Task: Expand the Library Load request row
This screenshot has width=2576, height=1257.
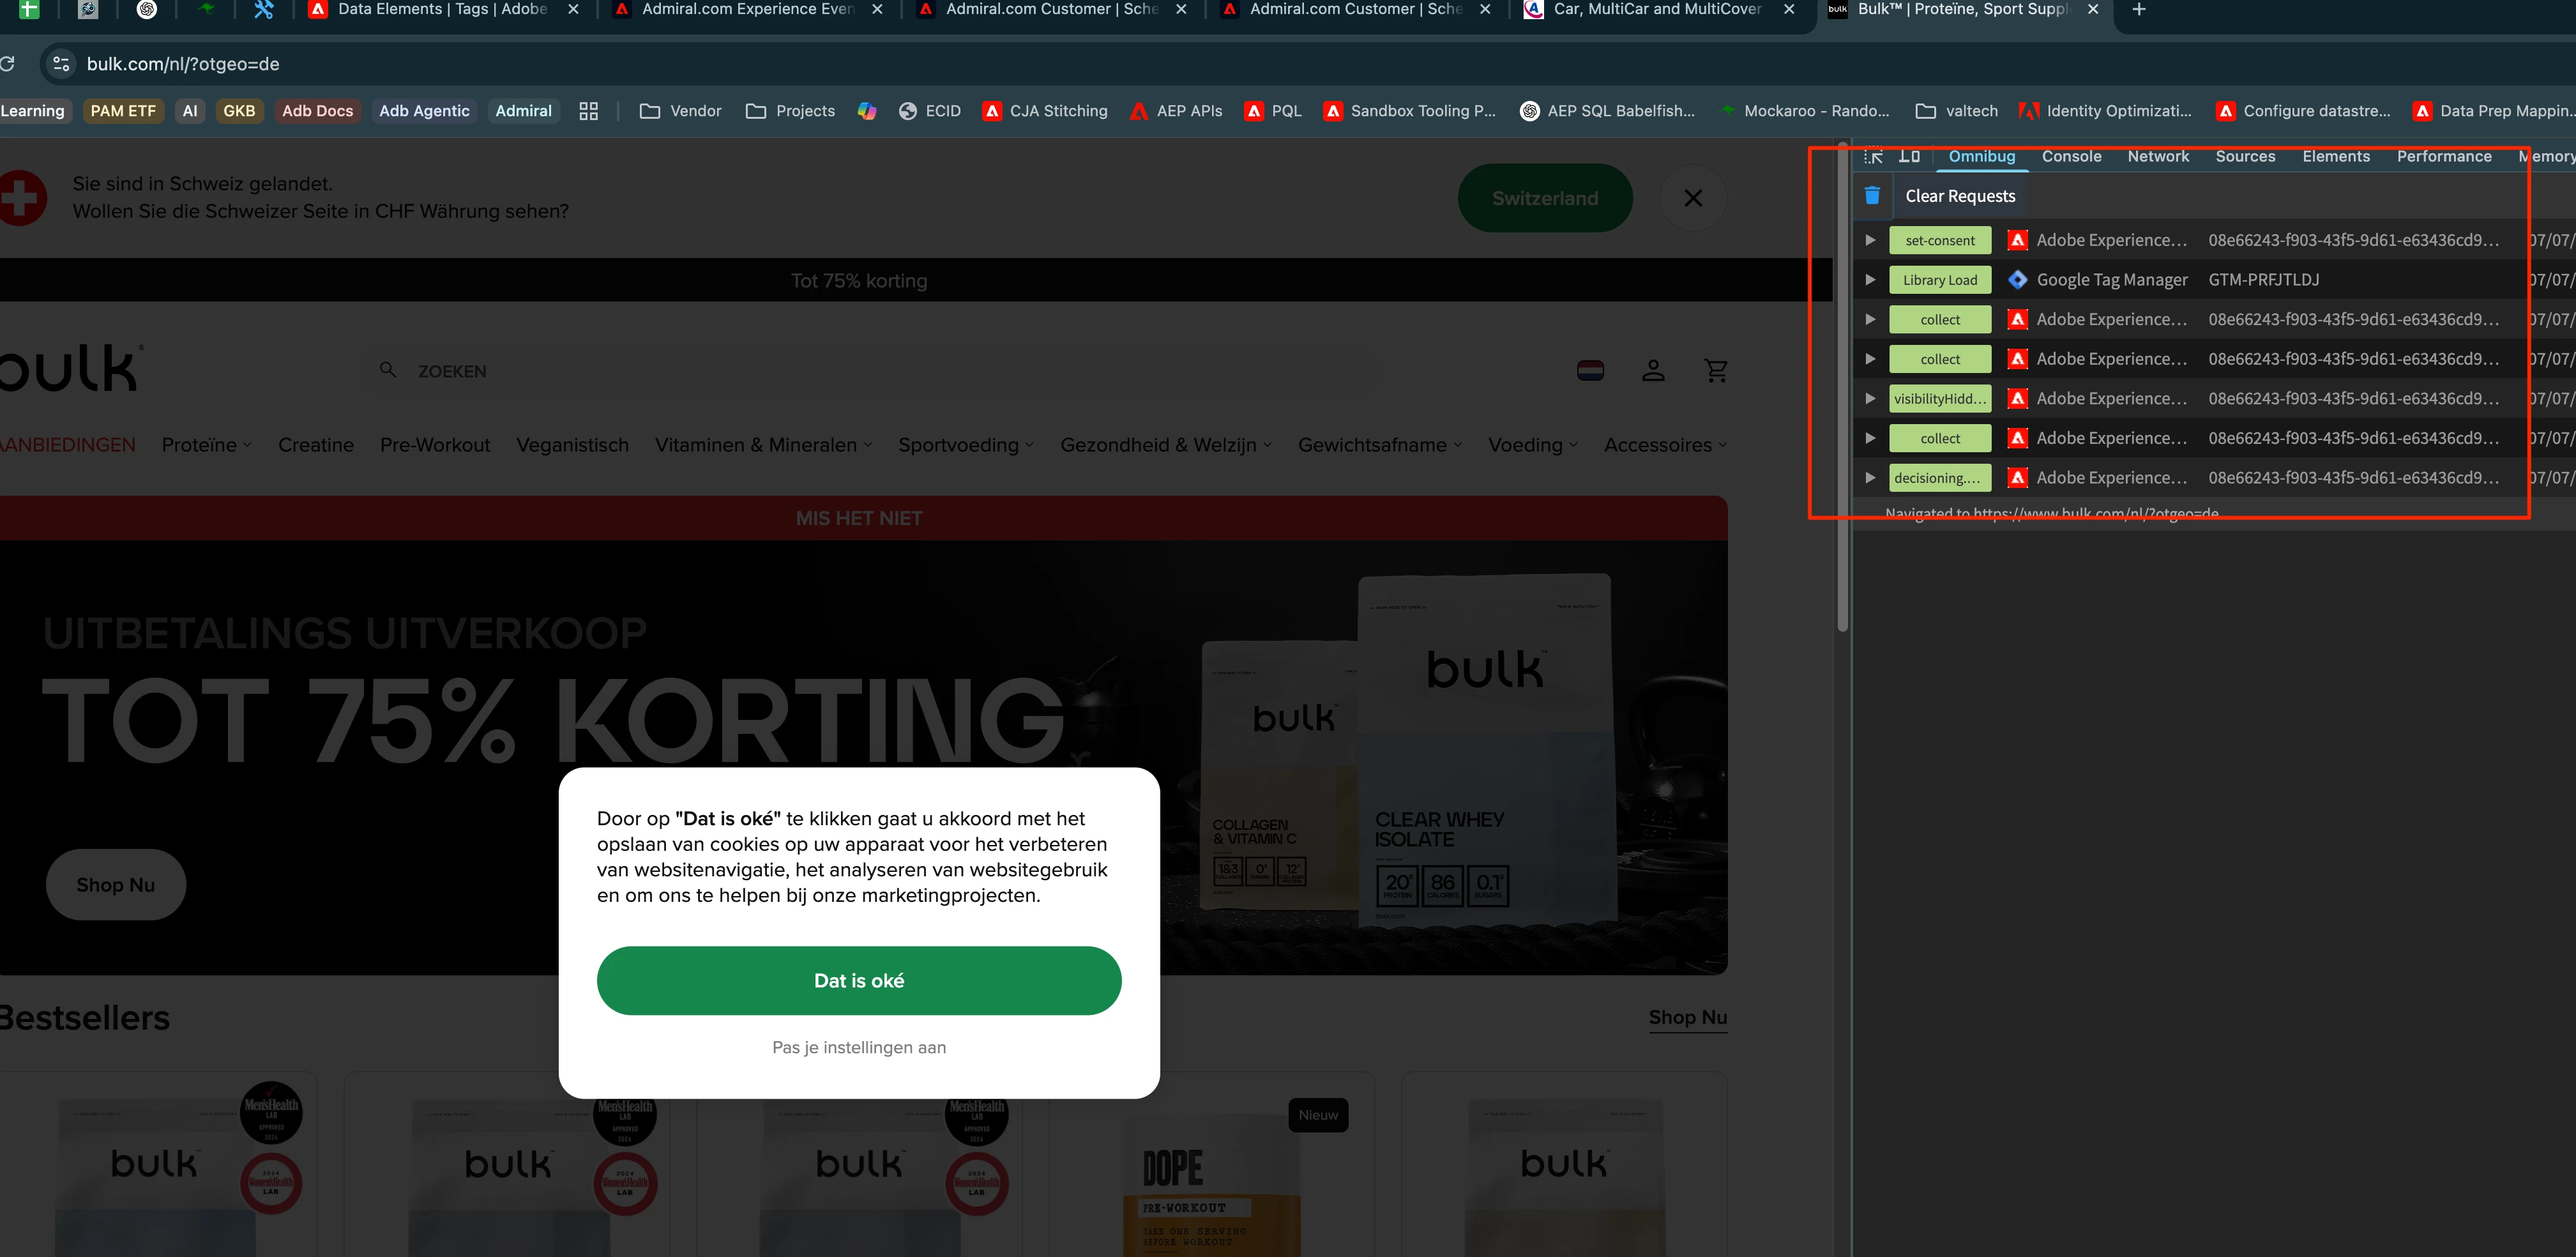Action: pyautogui.click(x=1869, y=280)
